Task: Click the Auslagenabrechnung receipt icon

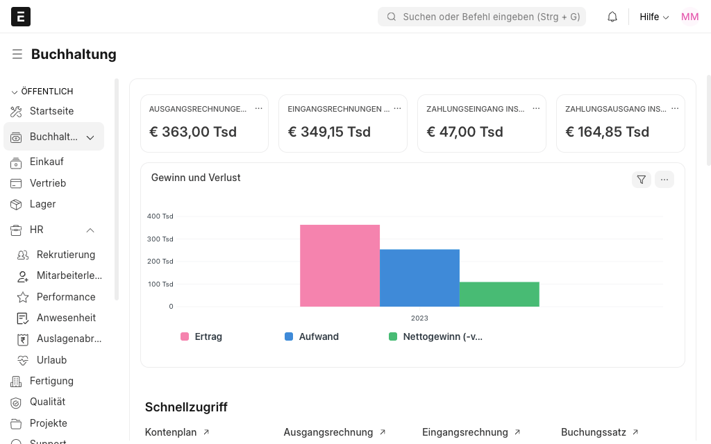Action: [x=23, y=339]
